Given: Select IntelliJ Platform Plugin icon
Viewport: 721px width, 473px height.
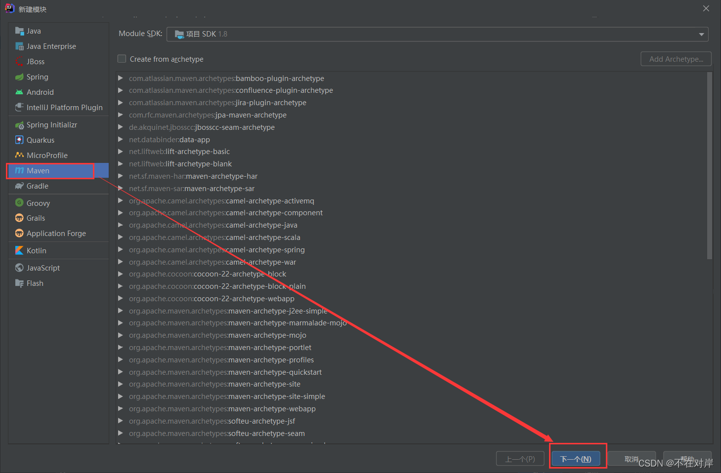Looking at the screenshot, I should pos(19,108).
